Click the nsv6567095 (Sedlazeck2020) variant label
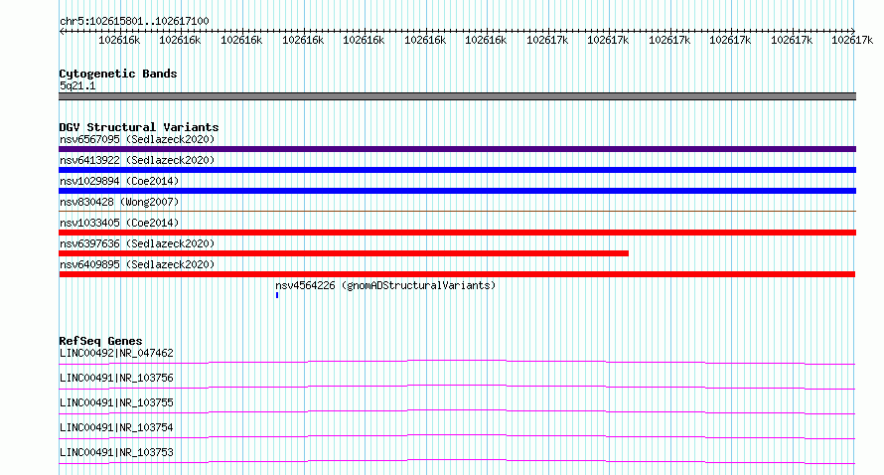This screenshot has width=884, height=475. coord(137,139)
